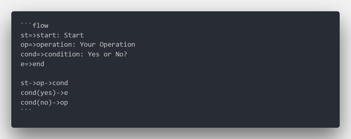Click the word "or" in the condition line
Viewport: 351px width, 139px height.
point(107,54)
